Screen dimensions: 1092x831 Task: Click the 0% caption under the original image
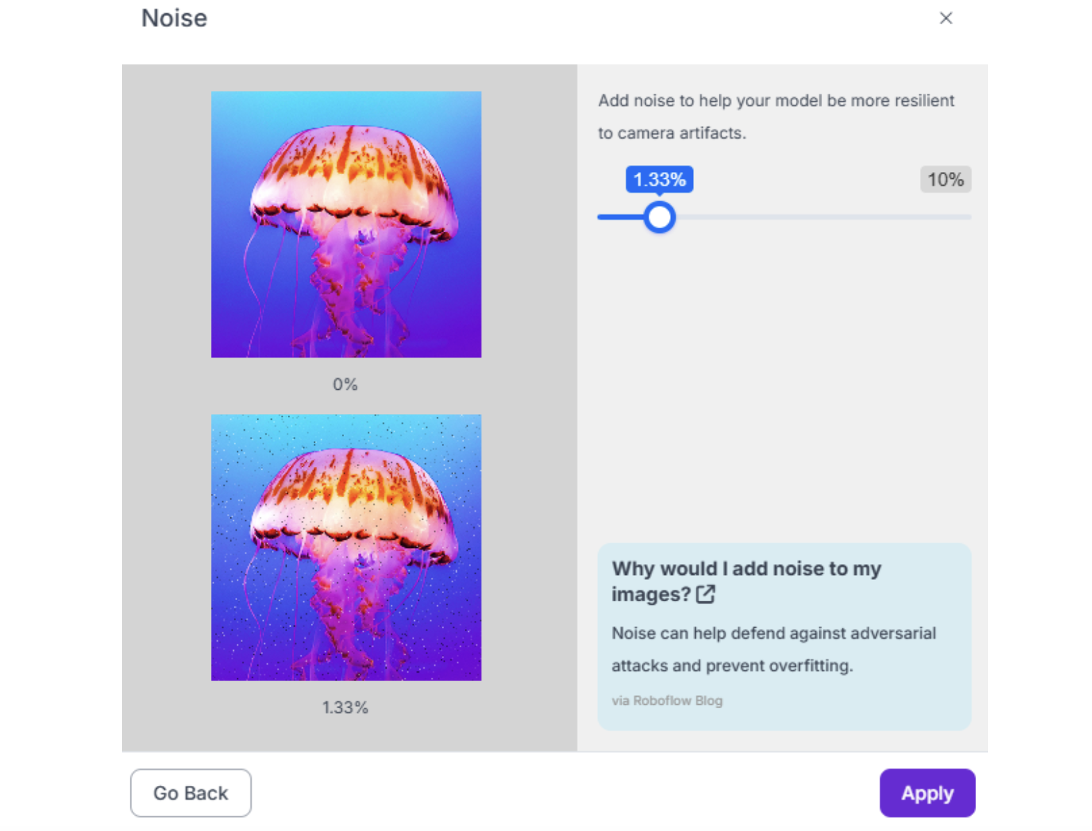click(x=345, y=384)
